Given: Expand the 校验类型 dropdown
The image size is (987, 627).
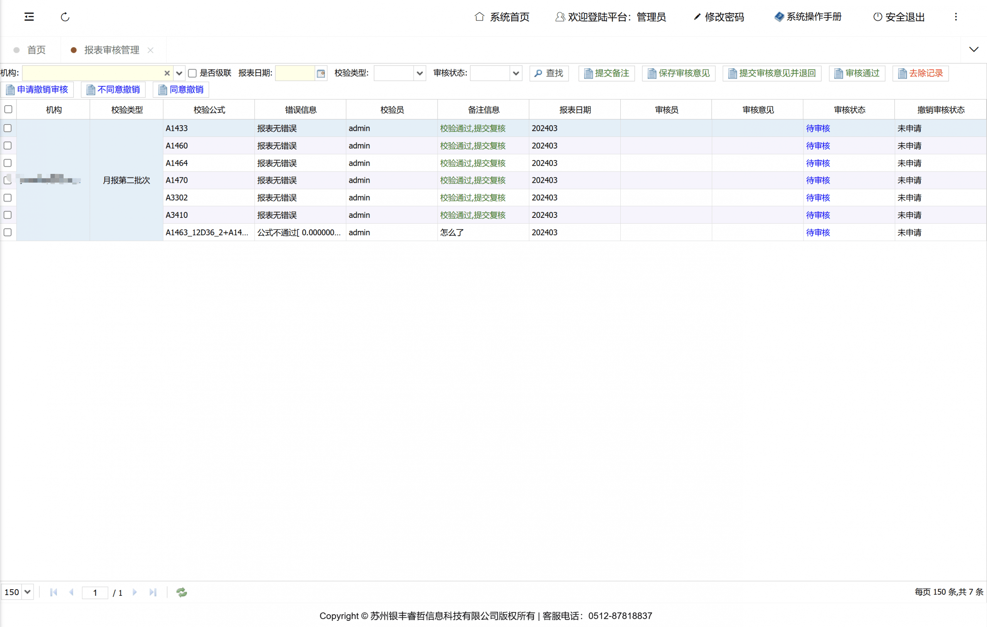Looking at the screenshot, I should [x=419, y=73].
